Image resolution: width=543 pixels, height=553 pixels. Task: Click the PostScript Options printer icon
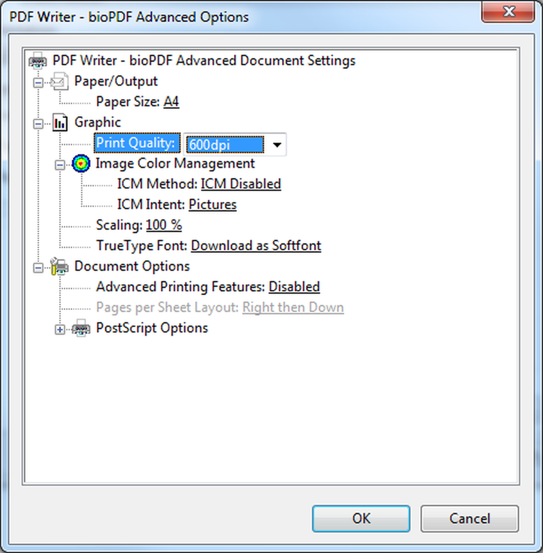(81, 328)
